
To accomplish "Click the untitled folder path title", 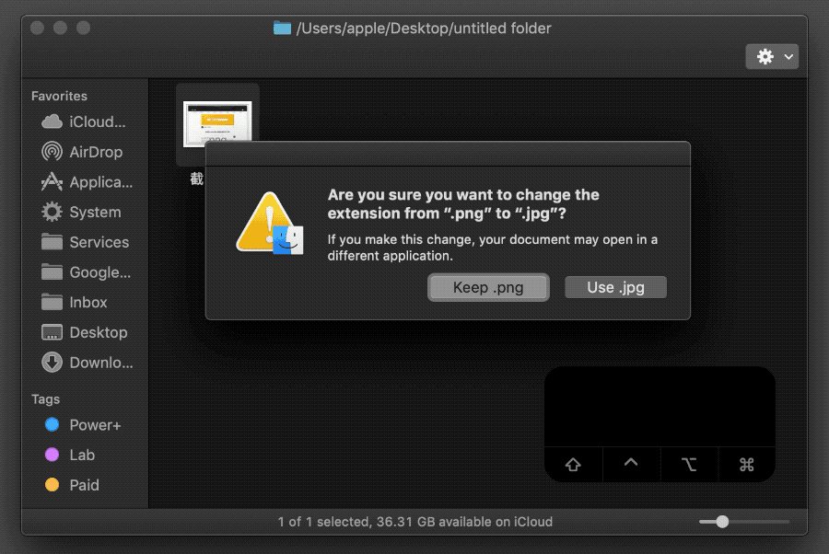I will 424,28.
